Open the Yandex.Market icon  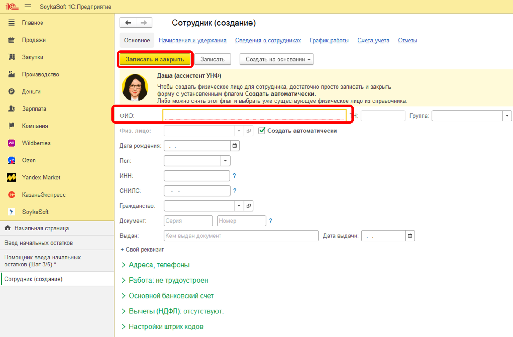click(11, 177)
